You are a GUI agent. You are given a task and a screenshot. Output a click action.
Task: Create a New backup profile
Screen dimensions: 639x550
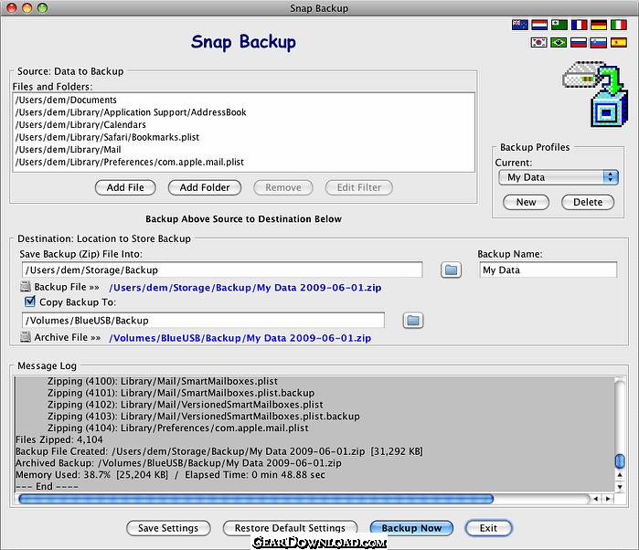(x=527, y=203)
